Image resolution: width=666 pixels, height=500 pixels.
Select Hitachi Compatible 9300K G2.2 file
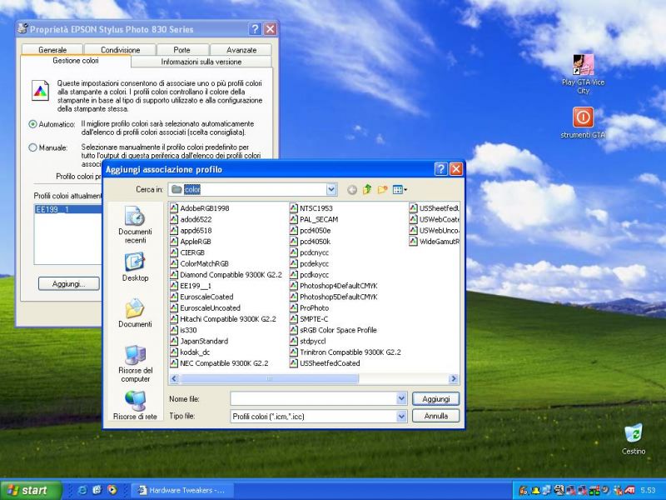pos(223,319)
